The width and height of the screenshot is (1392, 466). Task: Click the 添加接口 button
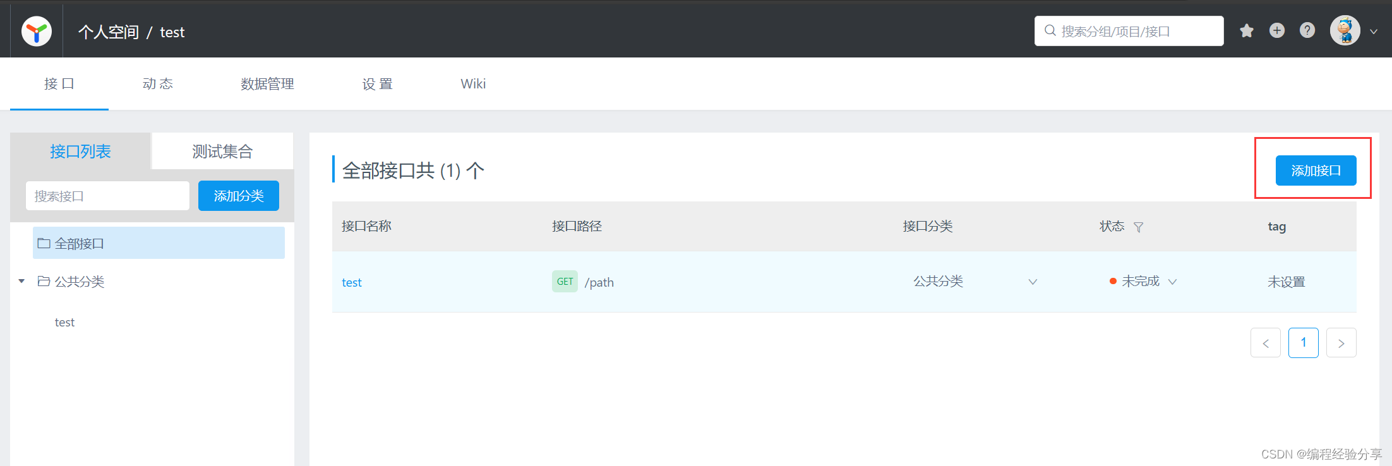click(1316, 170)
